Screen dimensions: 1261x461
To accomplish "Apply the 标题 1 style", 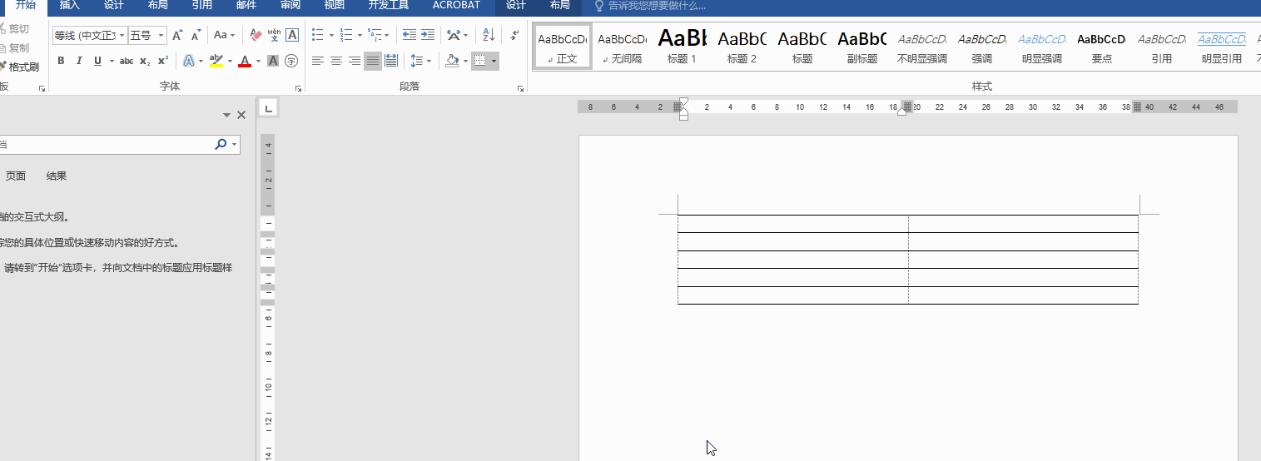I will [x=683, y=47].
